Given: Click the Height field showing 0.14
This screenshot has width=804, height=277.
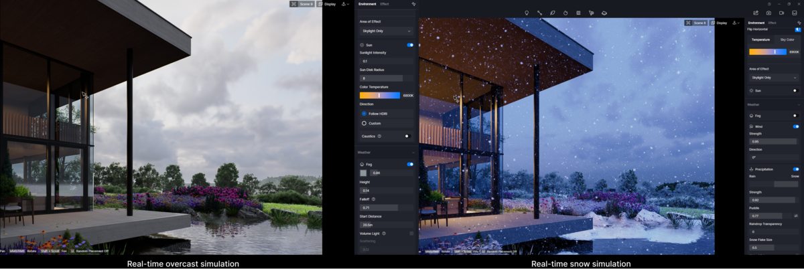Looking at the screenshot, I should click(x=387, y=190).
